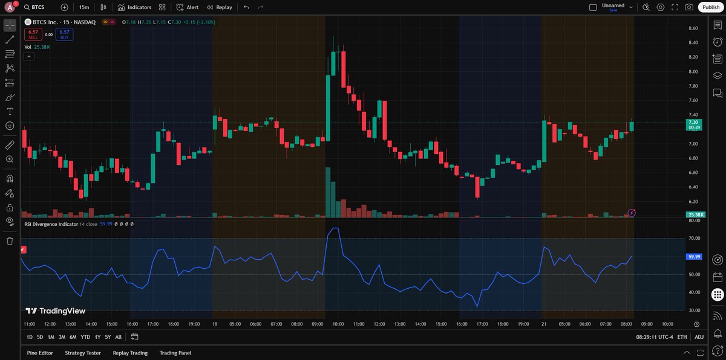
Task: Select the Text annotation tool
Action: 10,112
